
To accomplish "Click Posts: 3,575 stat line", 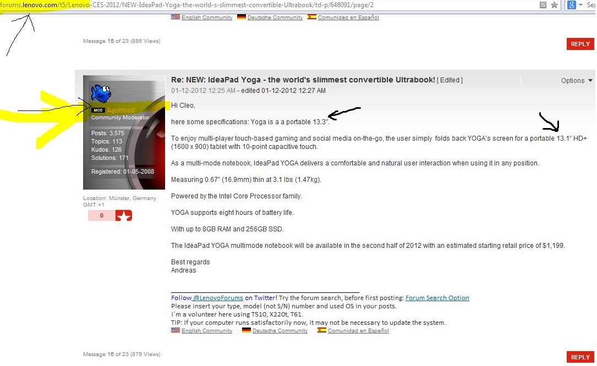I will 108,133.
